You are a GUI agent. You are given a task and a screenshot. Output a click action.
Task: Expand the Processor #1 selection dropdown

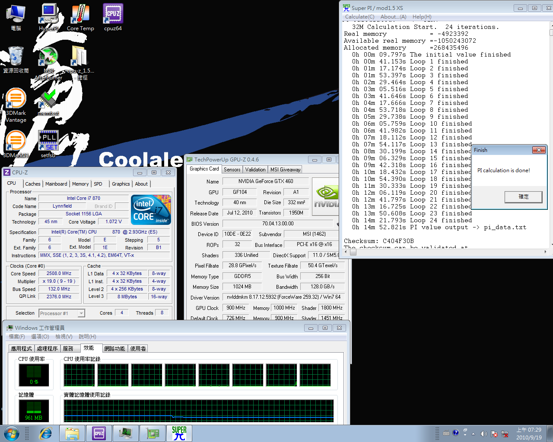pyautogui.click(x=81, y=313)
